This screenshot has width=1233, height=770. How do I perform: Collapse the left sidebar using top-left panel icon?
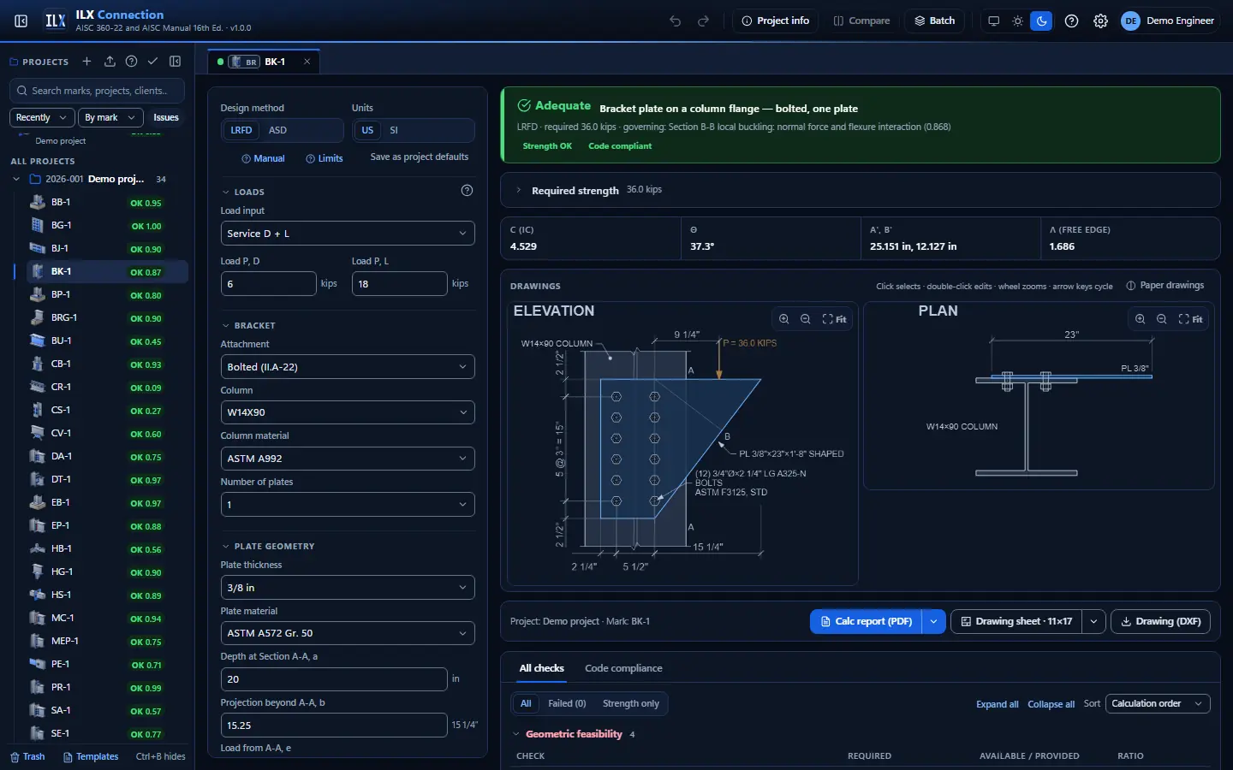click(21, 21)
